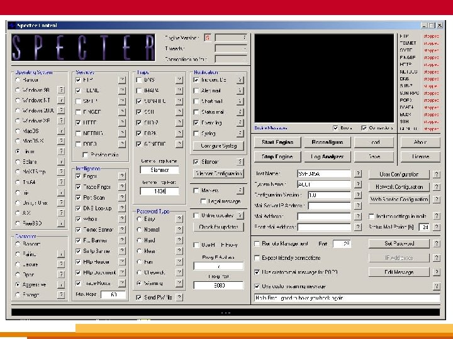
Task: Click the Stop Engine button
Action: pos(277,156)
